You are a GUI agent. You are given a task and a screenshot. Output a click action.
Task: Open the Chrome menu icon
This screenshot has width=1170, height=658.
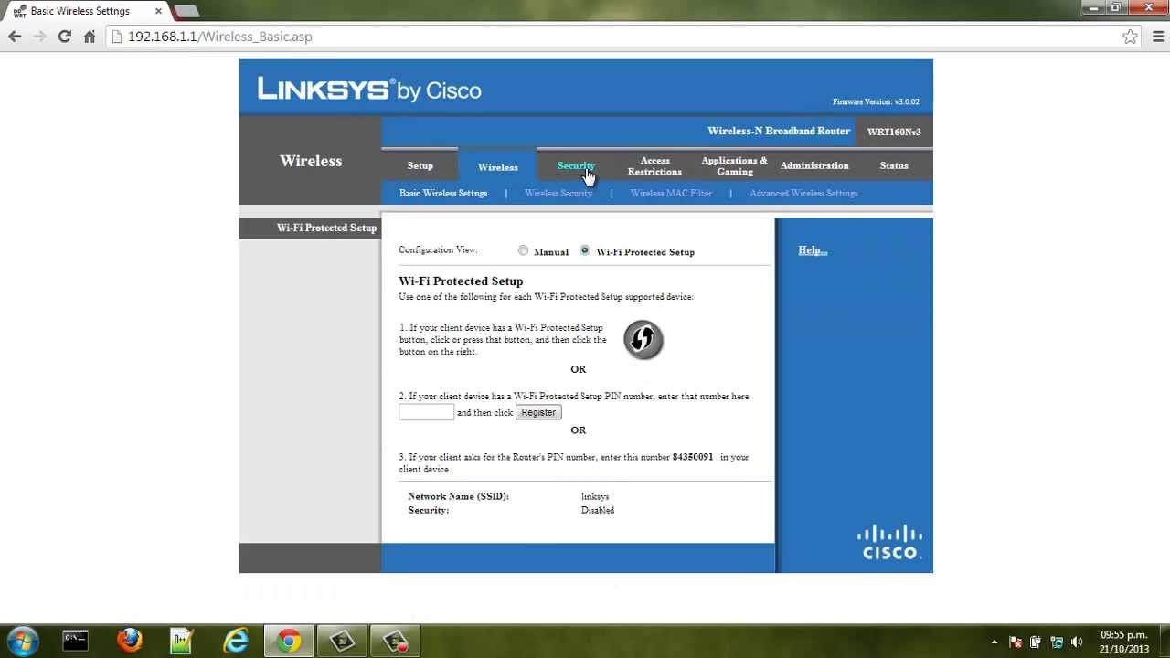1158,37
